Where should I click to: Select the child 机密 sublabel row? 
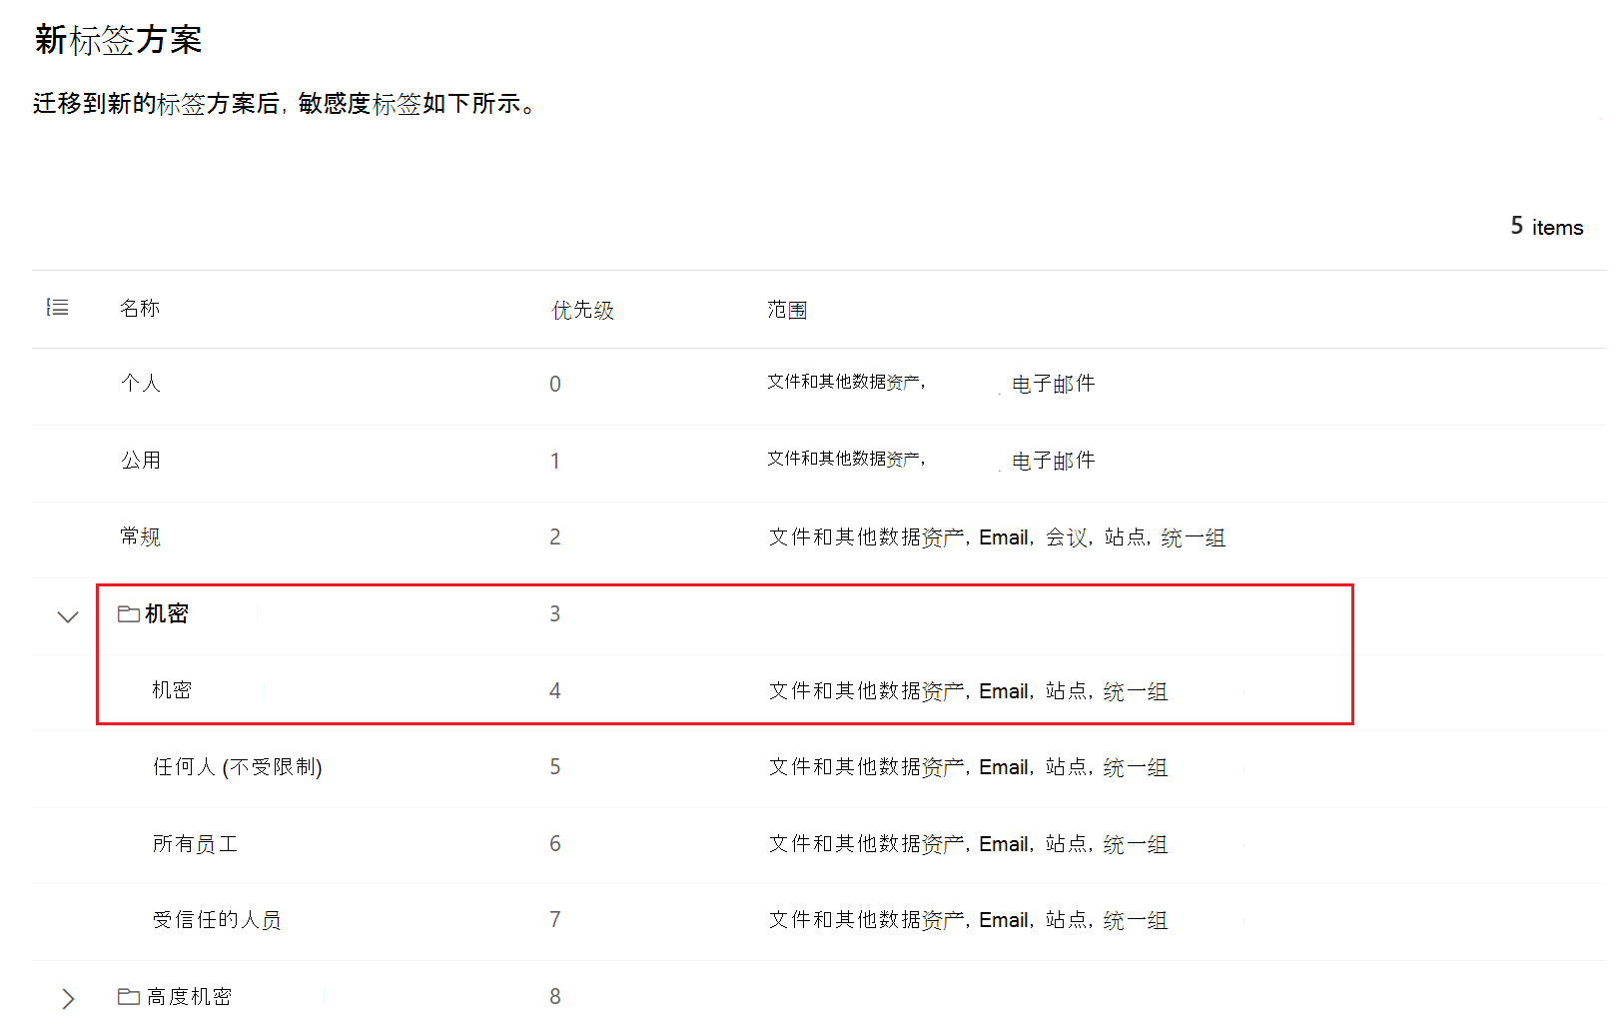tap(172, 689)
